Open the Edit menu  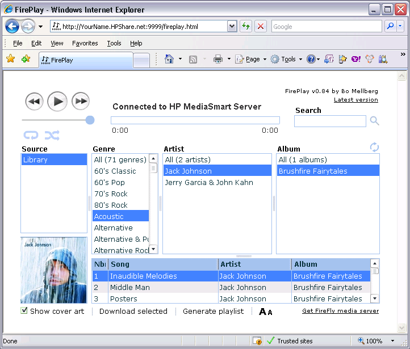(x=36, y=43)
